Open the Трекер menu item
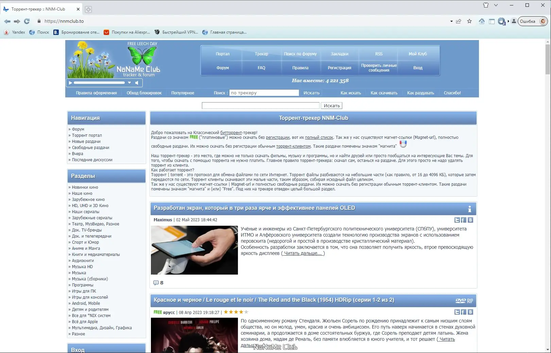The height and width of the screenshot is (353, 551). point(261,54)
